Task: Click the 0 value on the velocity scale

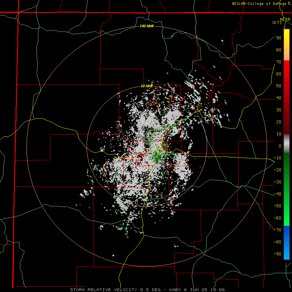Action: point(280,146)
